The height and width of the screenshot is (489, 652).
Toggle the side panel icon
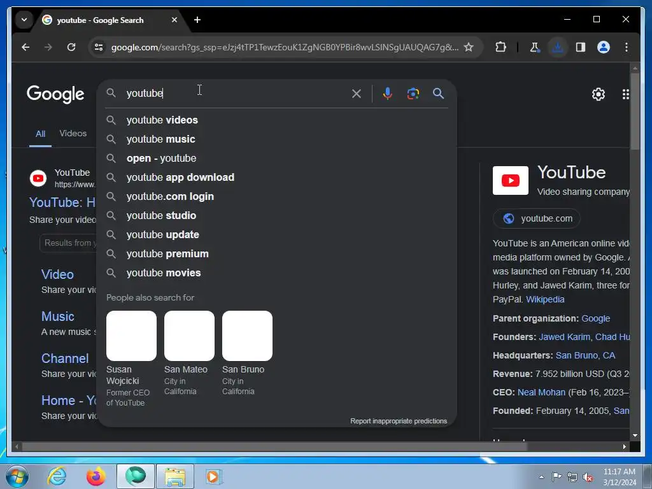point(581,47)
